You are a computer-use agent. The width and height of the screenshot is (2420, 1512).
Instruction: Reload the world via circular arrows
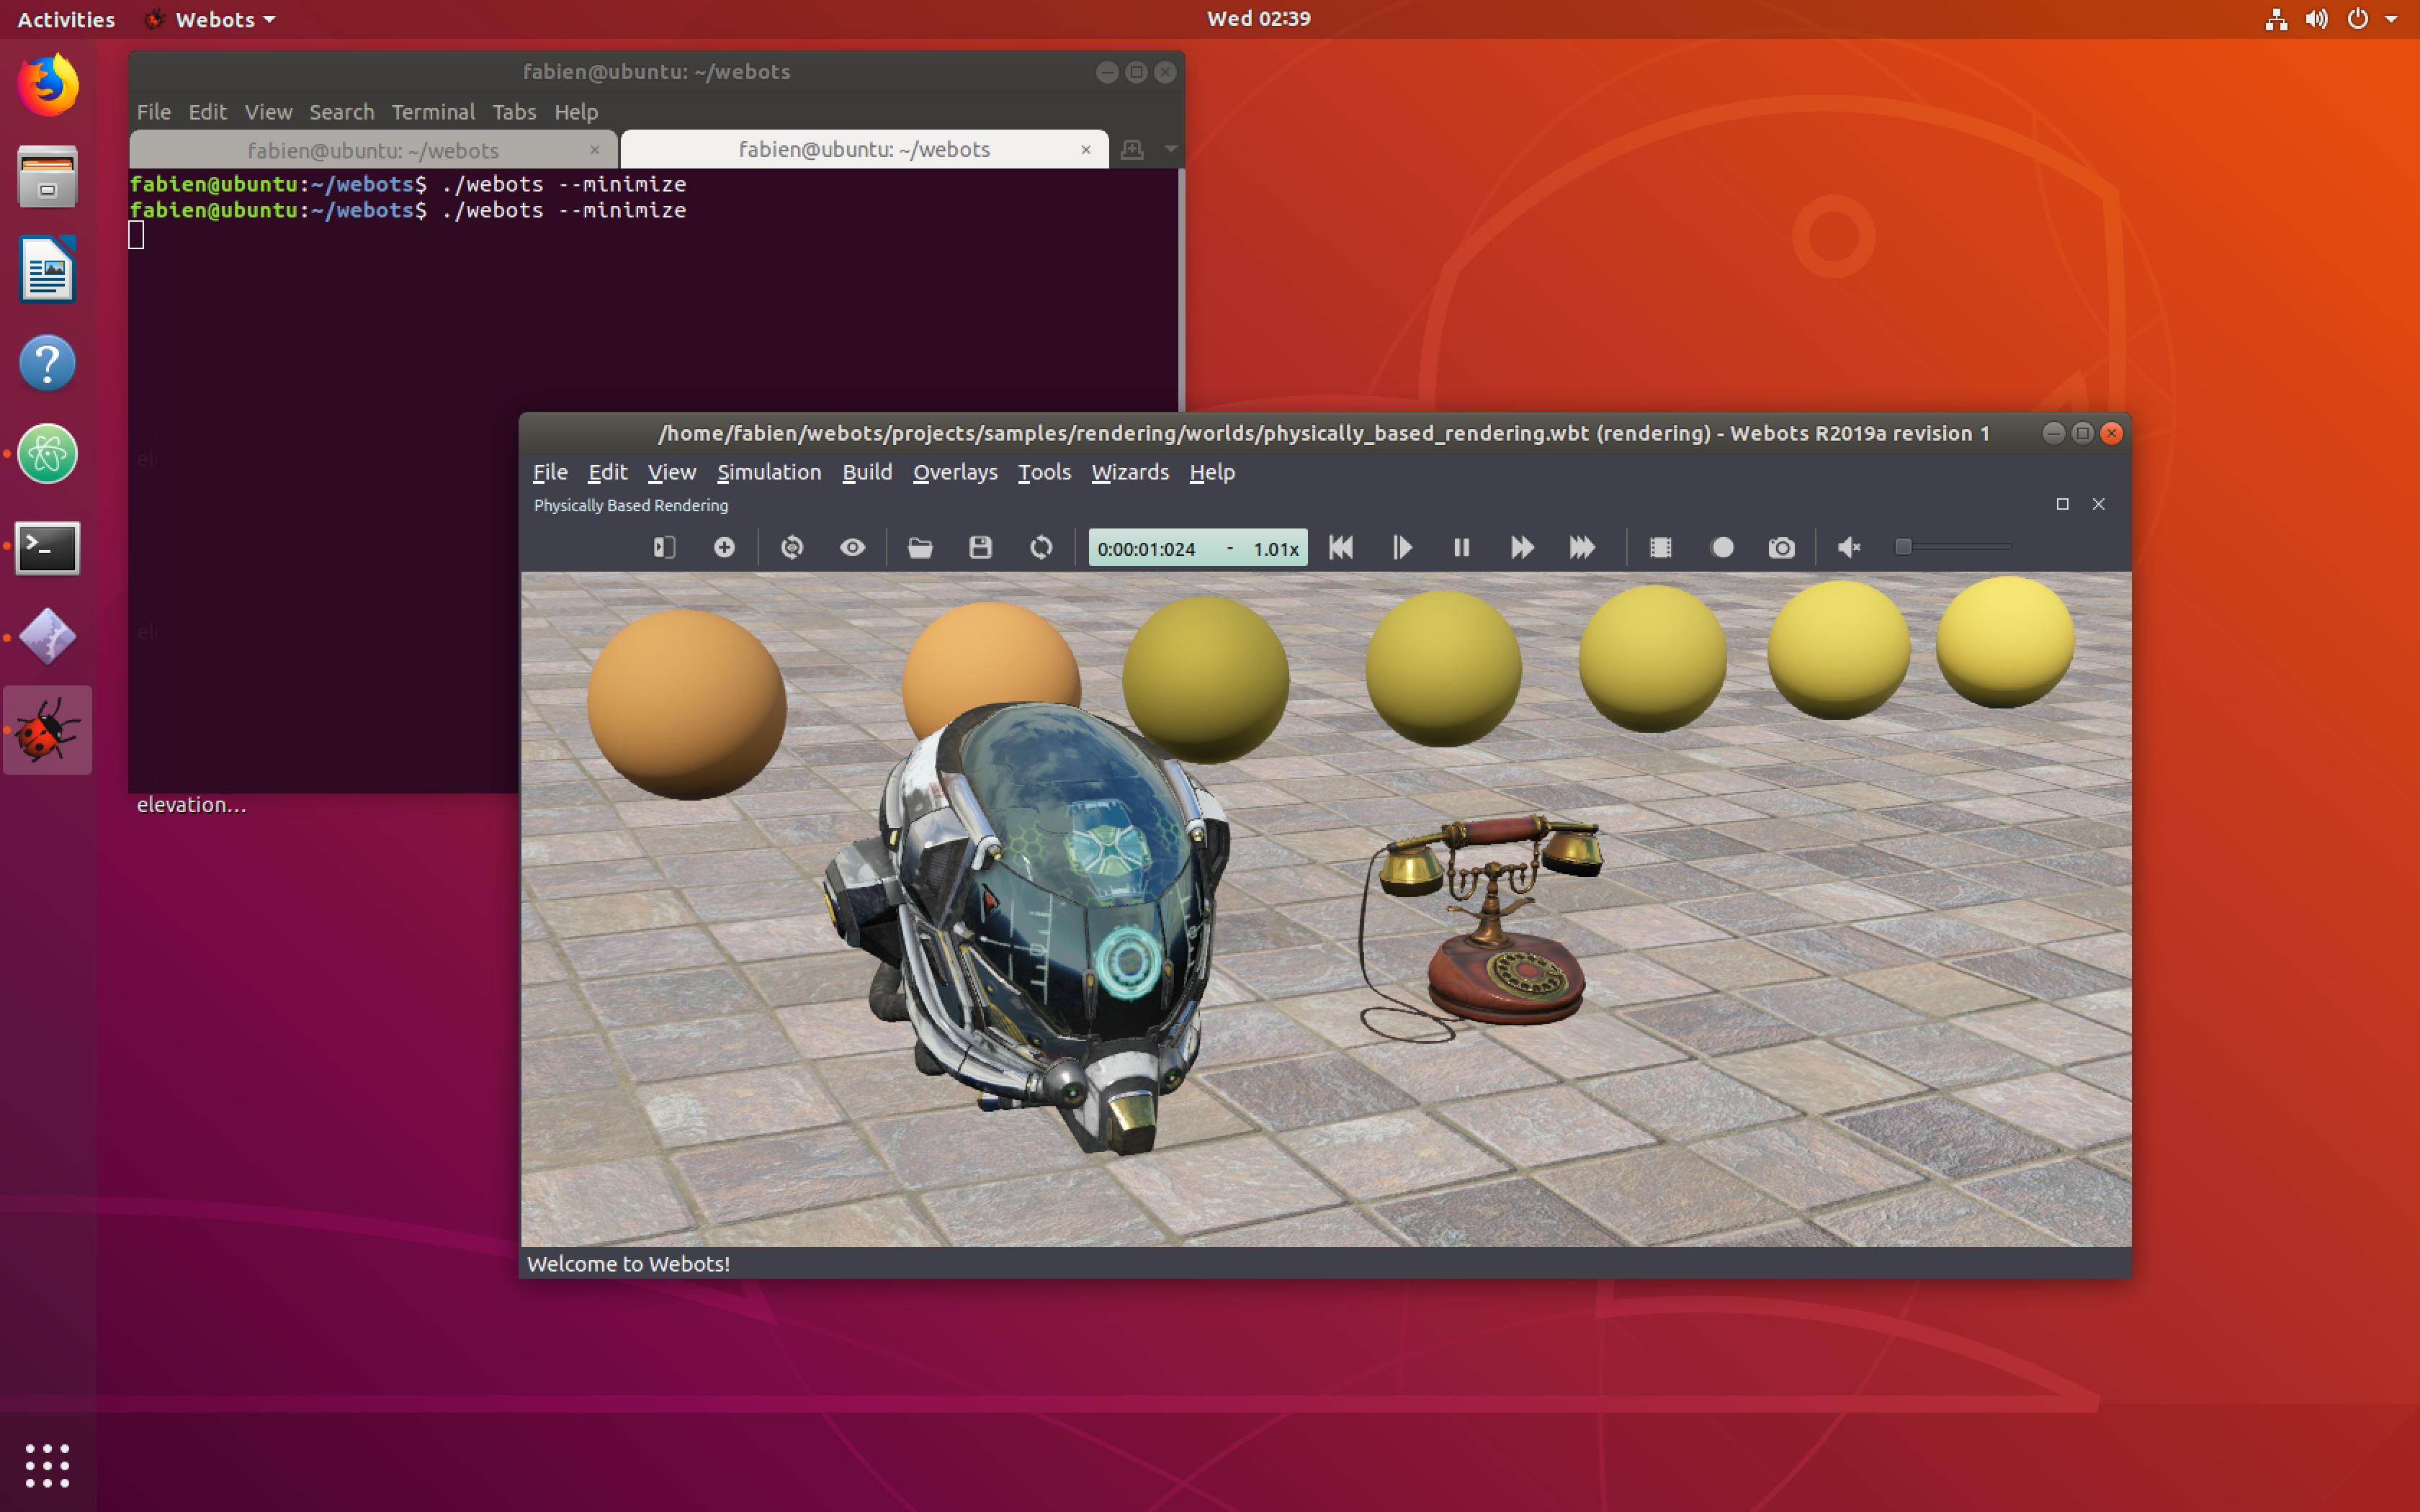(x=1041, y=547)
